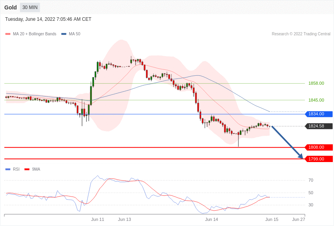
Task: Click the 1845.00 resistance level label
Action: tap(316, 100)
